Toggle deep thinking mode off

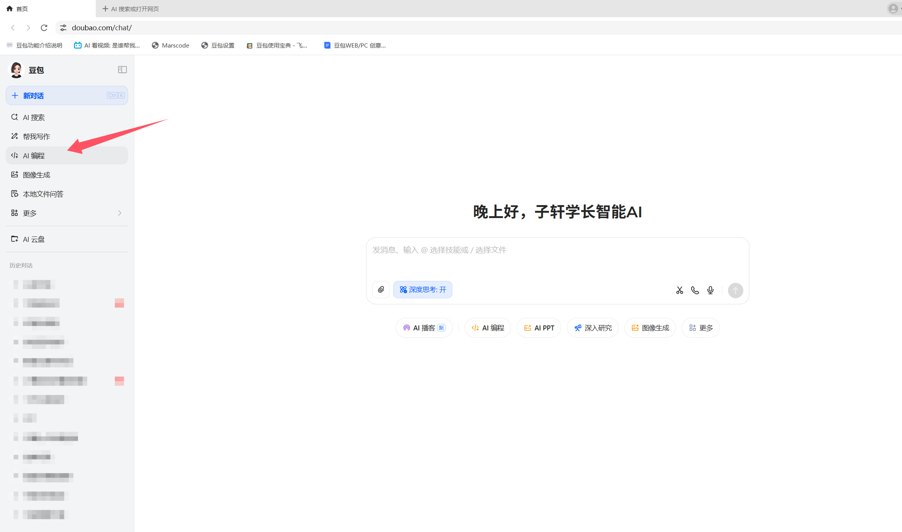(x=422, y=290)
